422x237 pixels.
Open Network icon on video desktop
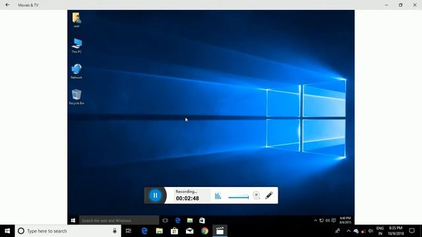[76, 71]
